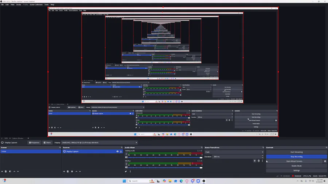
Task: Toggle lock on the Display Capture source
Action: [121, 152]
